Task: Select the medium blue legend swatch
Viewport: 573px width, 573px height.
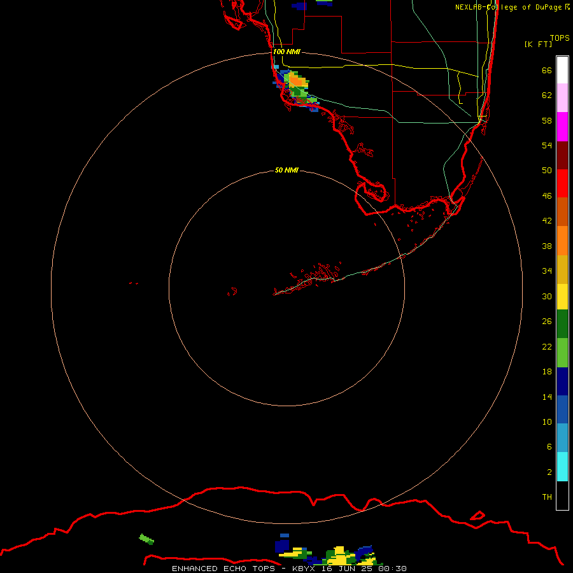Action: (562, 409)
